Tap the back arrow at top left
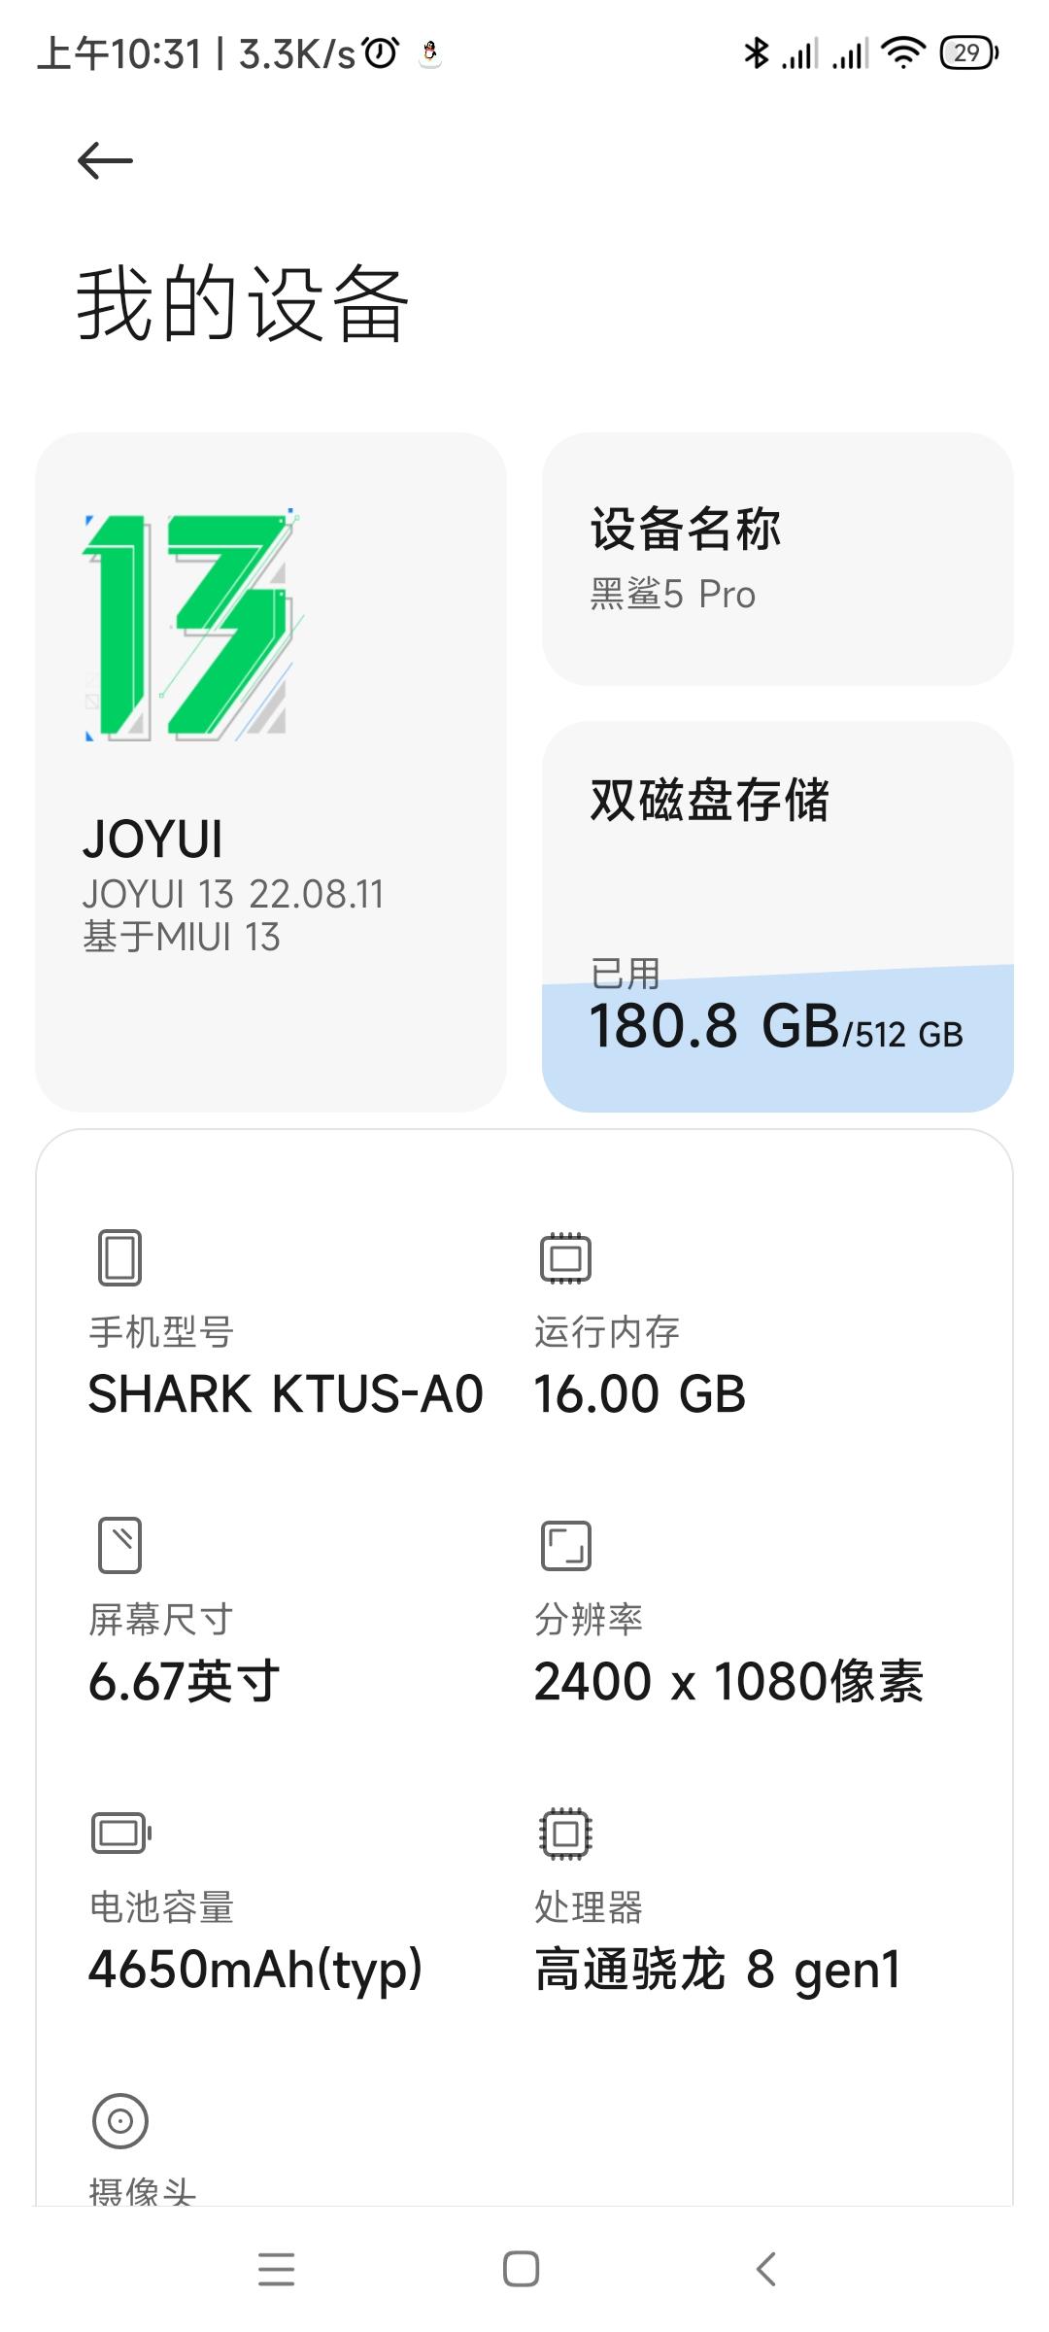1049x2332 pixels. point(105,161)
